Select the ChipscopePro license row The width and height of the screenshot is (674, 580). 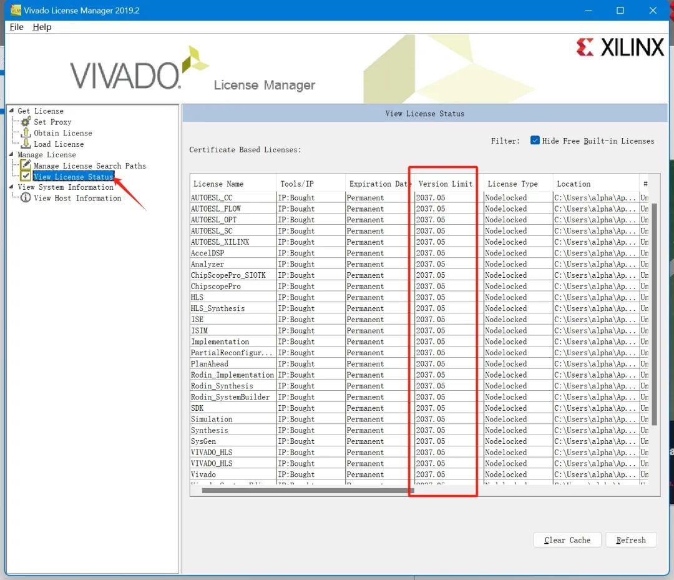coord(419,287)
